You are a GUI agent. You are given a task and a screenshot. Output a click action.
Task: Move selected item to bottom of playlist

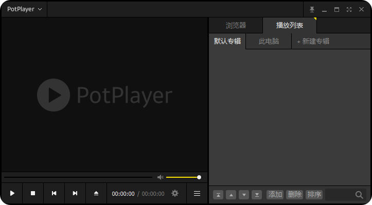(257, 195)
